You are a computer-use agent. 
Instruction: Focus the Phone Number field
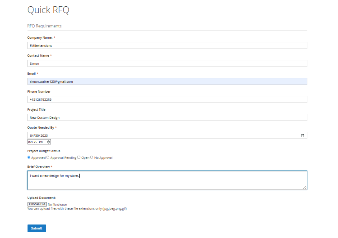tap(167, 99)
